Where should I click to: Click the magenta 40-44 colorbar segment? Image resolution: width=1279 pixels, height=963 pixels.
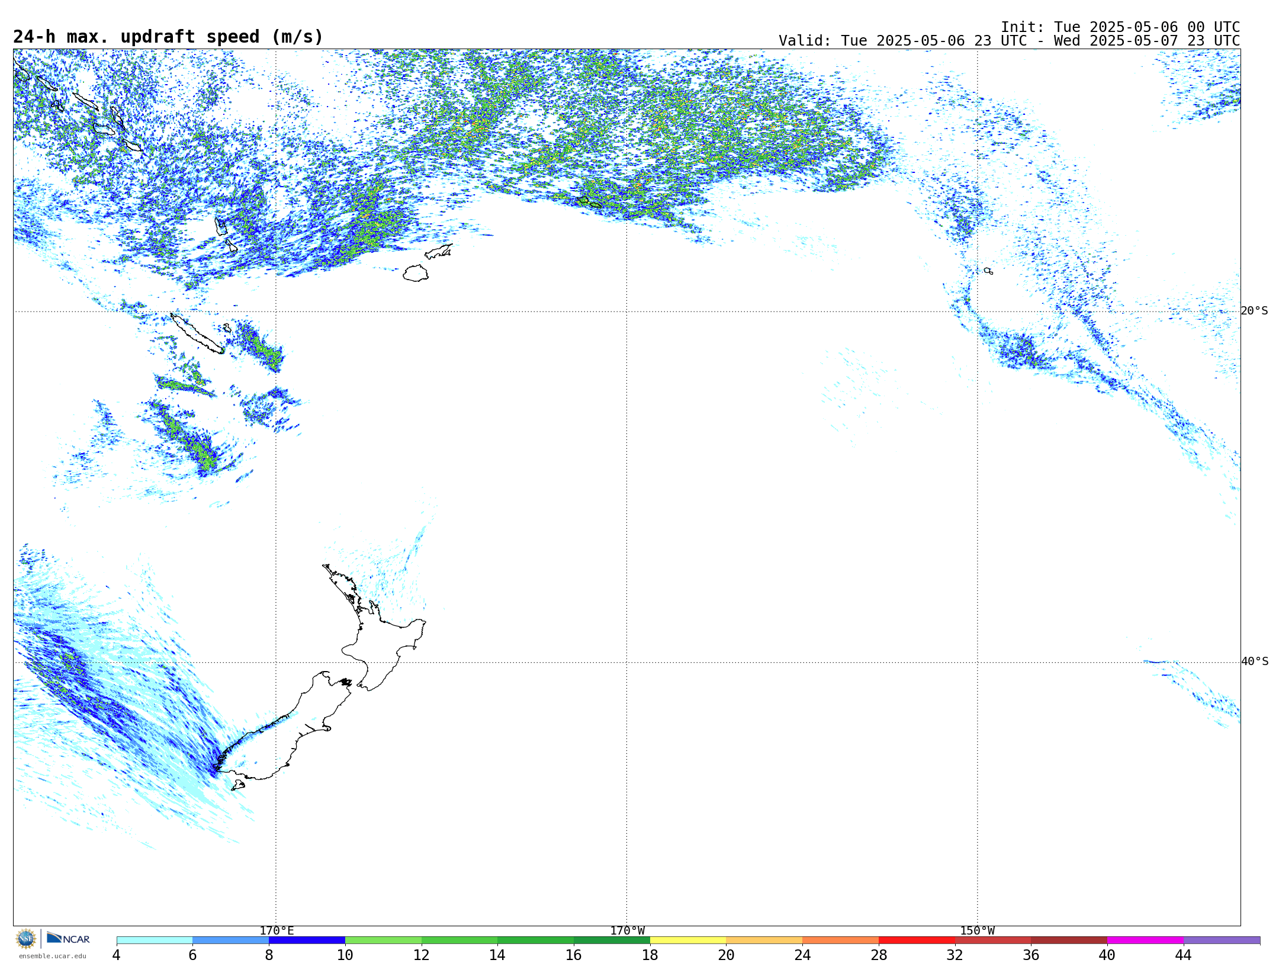click(1146, 940)
